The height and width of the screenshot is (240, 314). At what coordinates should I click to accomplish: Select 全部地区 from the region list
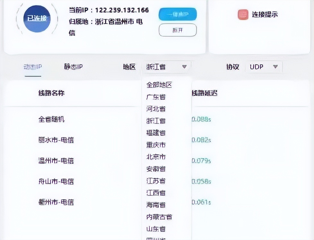(160, 85)
